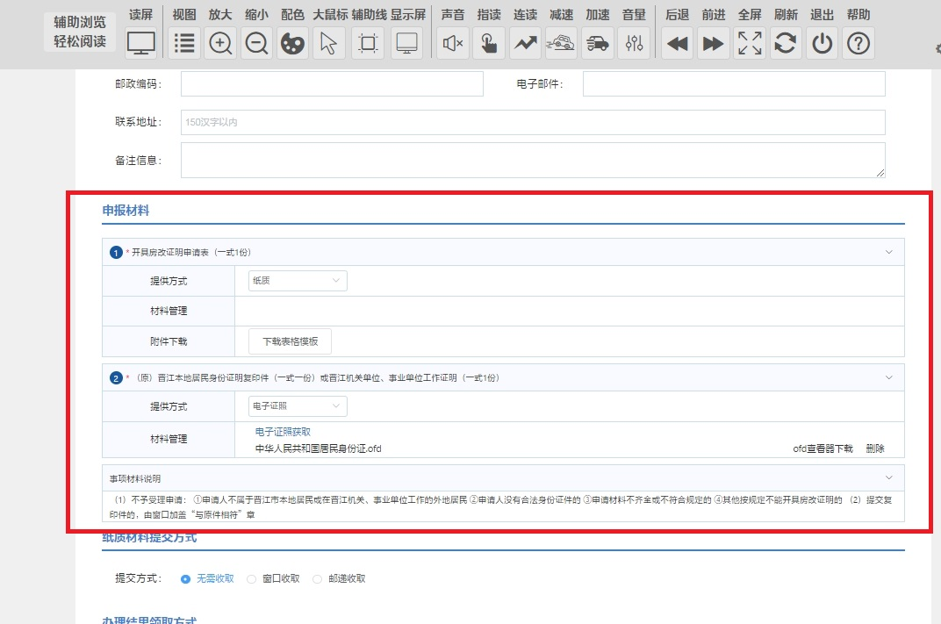Image resolution: width=941 pixels, height=624 pixels.
Task: Open the 纸质 provision method dropdown
Action: click(298, 281)
